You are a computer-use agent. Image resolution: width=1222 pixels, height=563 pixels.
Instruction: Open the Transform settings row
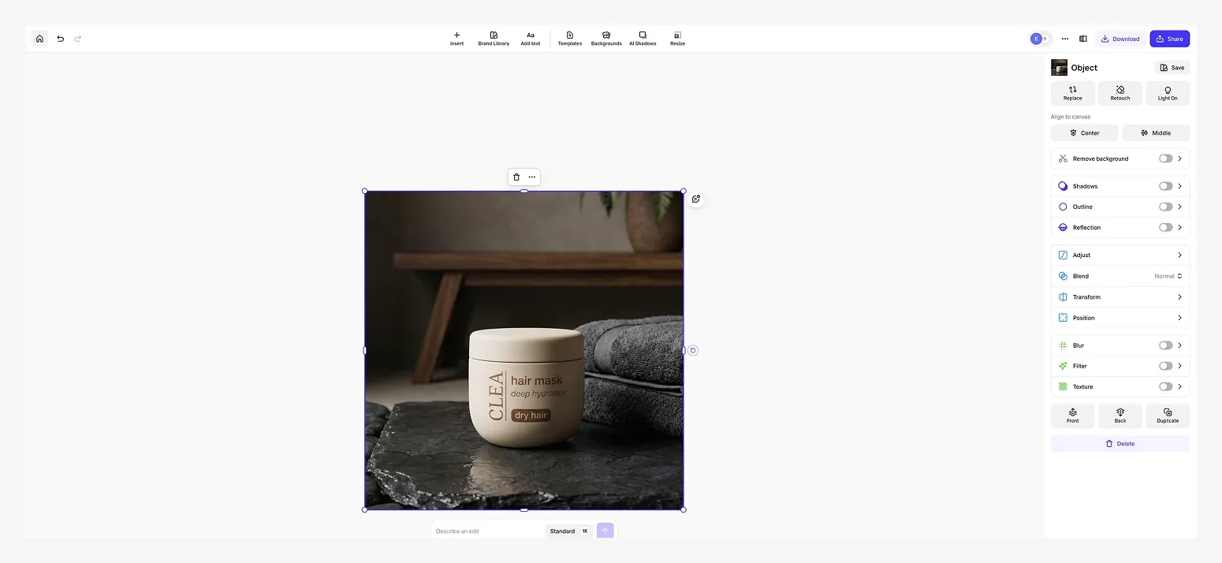click(x=1120, y=297)
